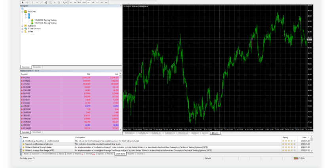
Task: Activate the crosshair tool
Action: coord(27,2)
